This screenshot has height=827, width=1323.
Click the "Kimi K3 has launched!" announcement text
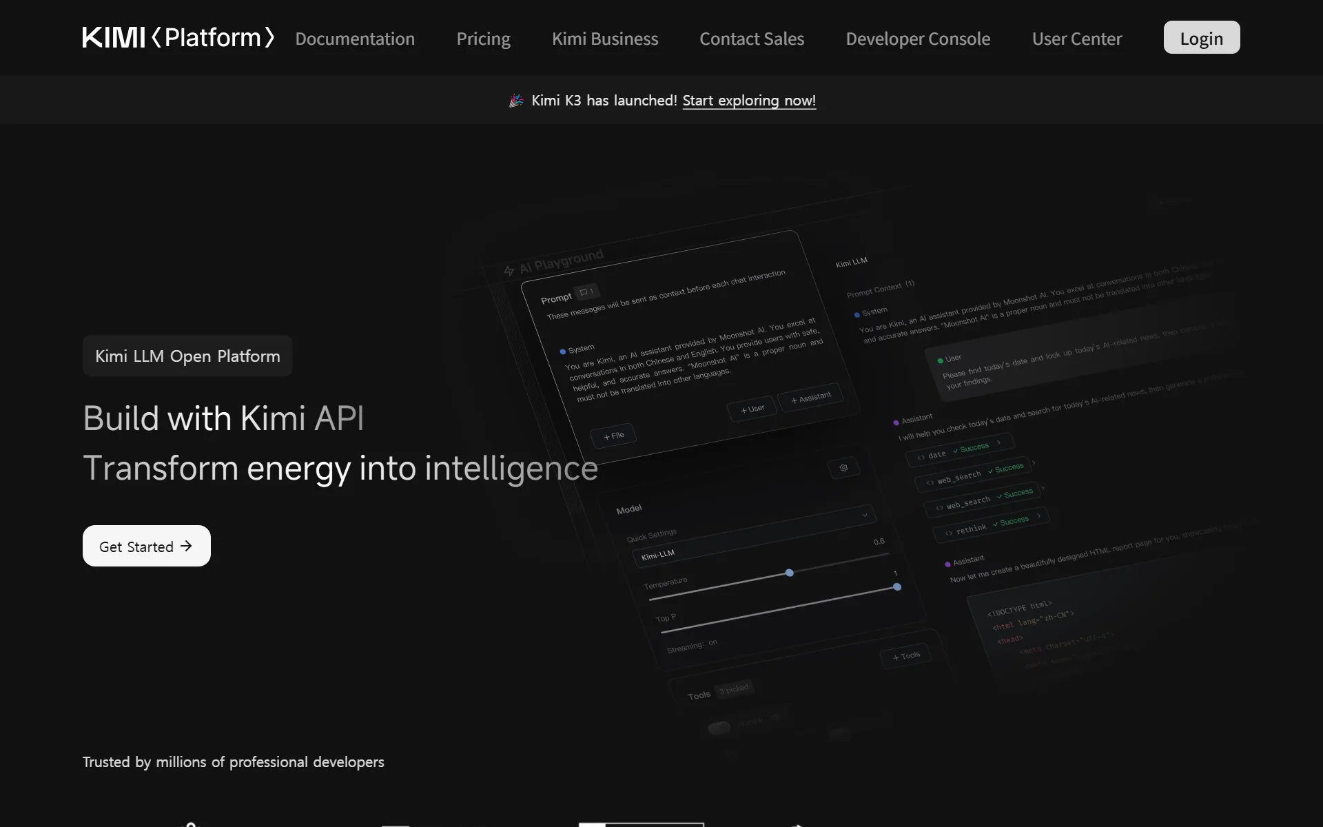[x=604, y=101]
